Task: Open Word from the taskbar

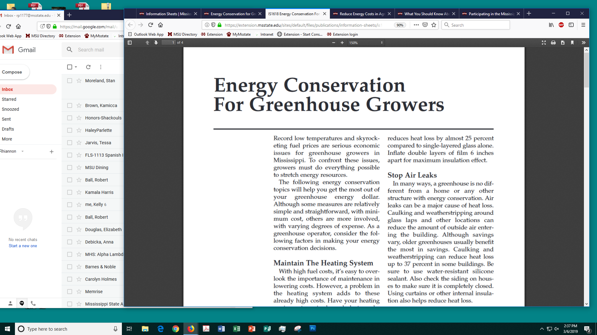Action: tap(221, 329)
